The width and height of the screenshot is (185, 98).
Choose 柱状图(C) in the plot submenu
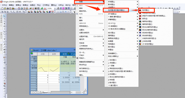[x=146, y=10]
